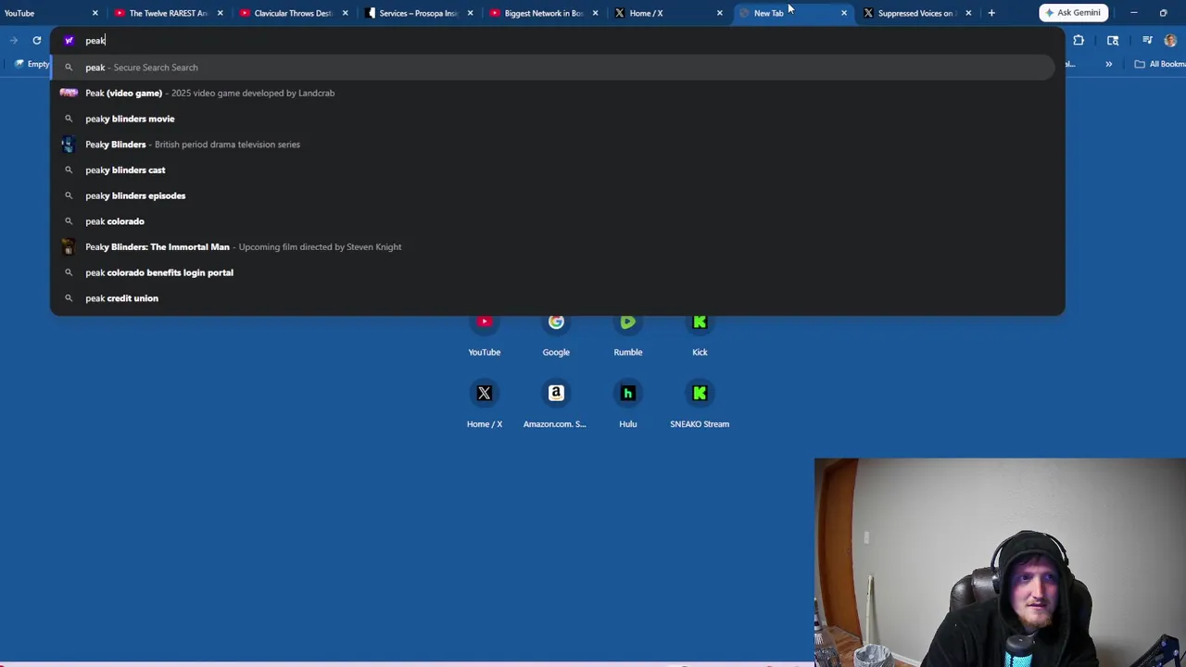The height and width of the screenshot is (667, 1186).
Task: Select 'Peak (video game)' suggestion text
Action: (x=123, y=93)
